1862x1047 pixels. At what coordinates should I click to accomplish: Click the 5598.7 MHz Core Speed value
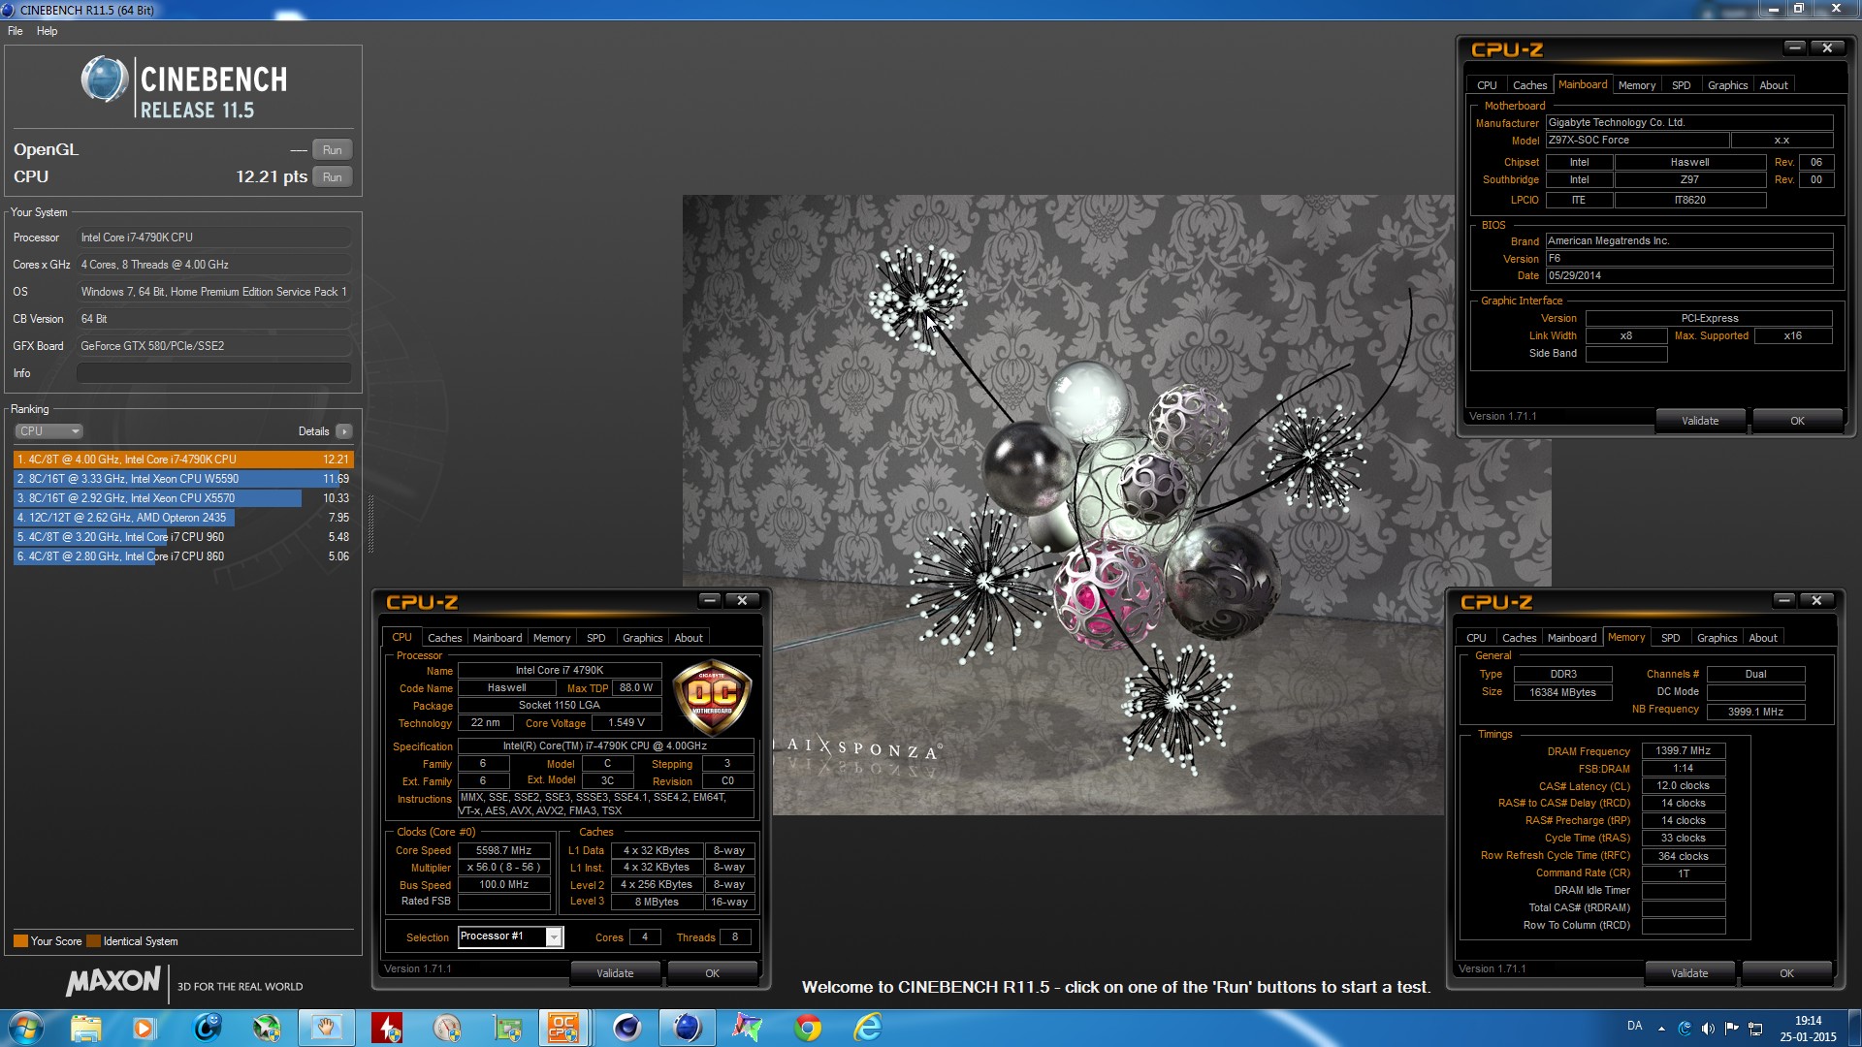click(x=504, y=850)
